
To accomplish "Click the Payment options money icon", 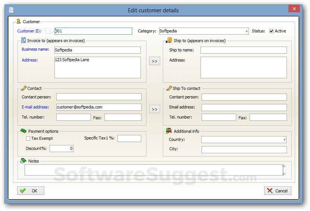I will pyautogui.click(x=23, y=131).
